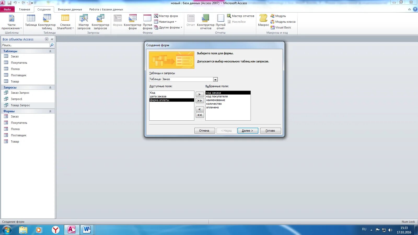The image size is (418, 235).
Task: Collapse the Формы group
Action: (x=50, y=111)
